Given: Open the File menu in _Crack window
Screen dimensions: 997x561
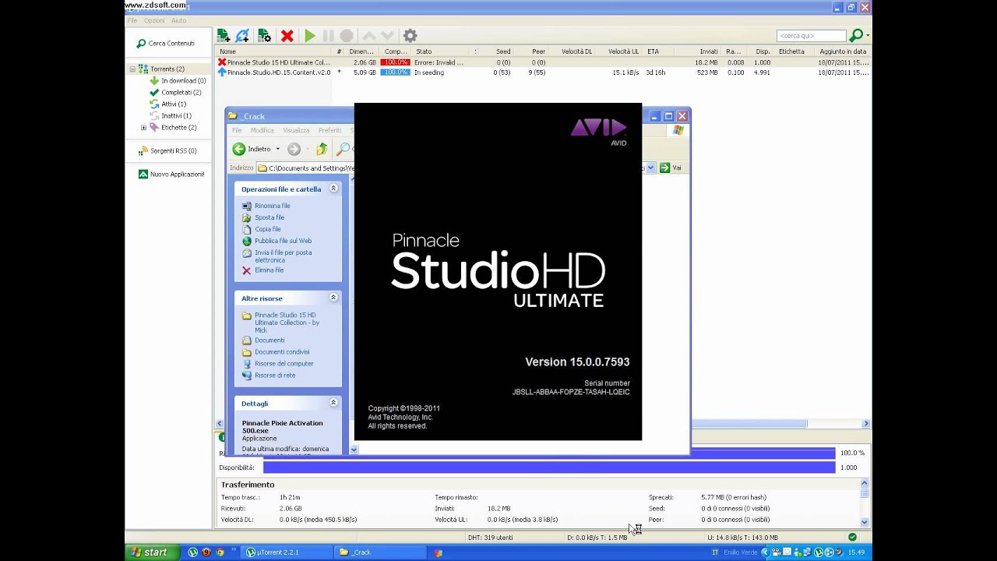Looking at the screenshot, I should [x=237, y=131].
